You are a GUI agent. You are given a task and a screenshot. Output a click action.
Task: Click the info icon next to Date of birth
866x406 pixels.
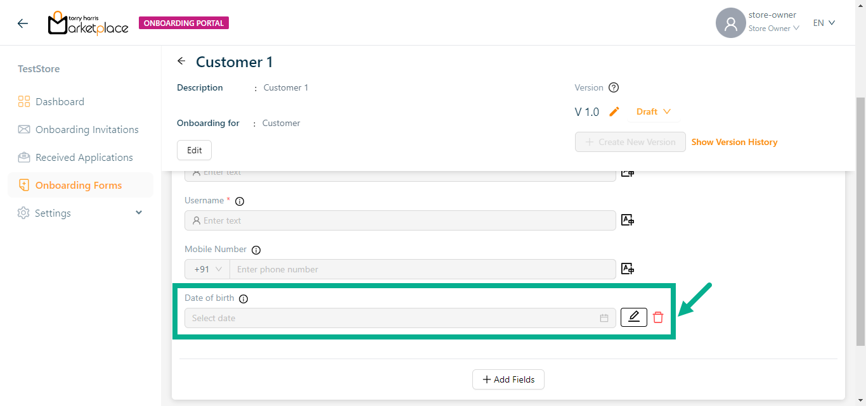tap(243, 299)
